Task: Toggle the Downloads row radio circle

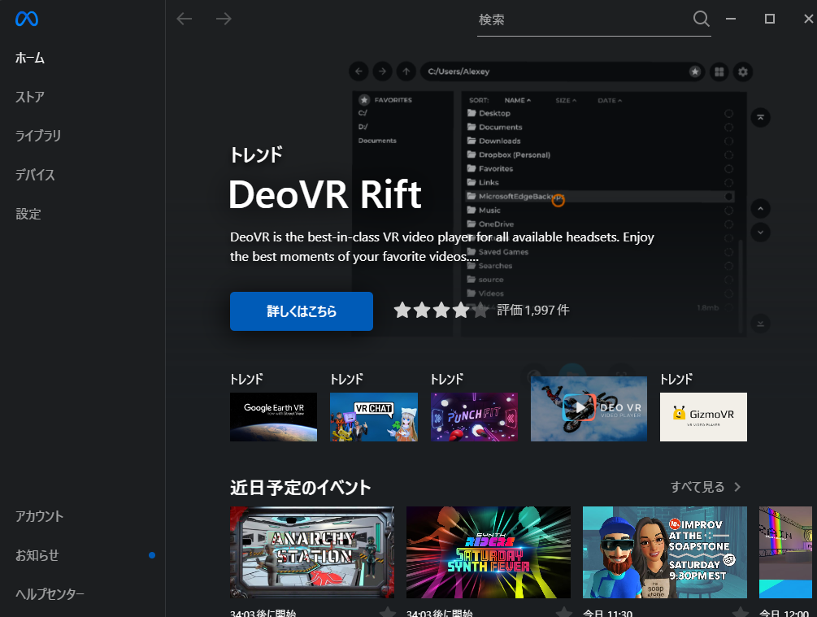Action: click(728, 141)
